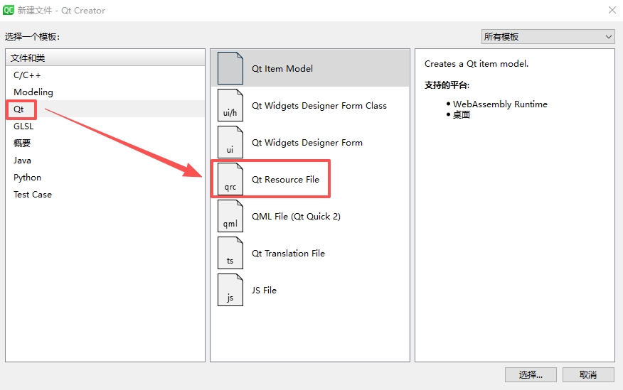Choose the Qt Translation File label
This screenshot has height=390, width=623.
coord(288,253)
